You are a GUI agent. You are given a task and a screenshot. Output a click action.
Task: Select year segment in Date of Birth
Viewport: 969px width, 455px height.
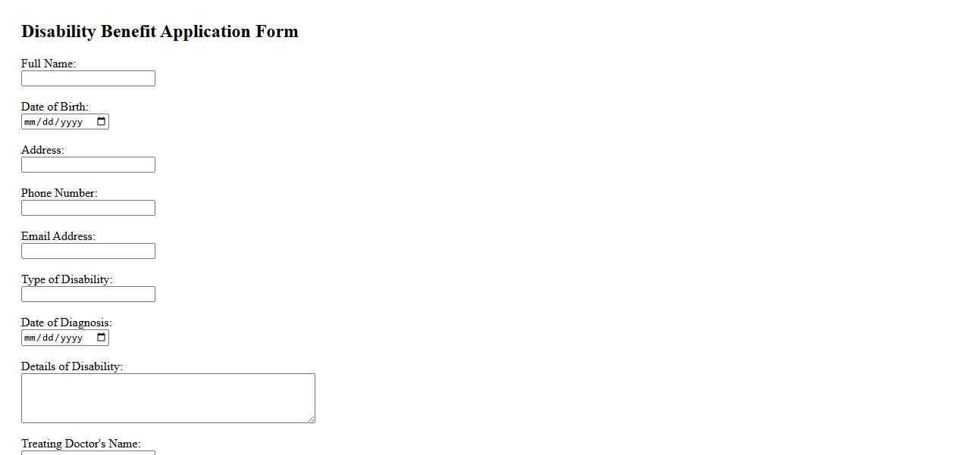tap(71, 122)
